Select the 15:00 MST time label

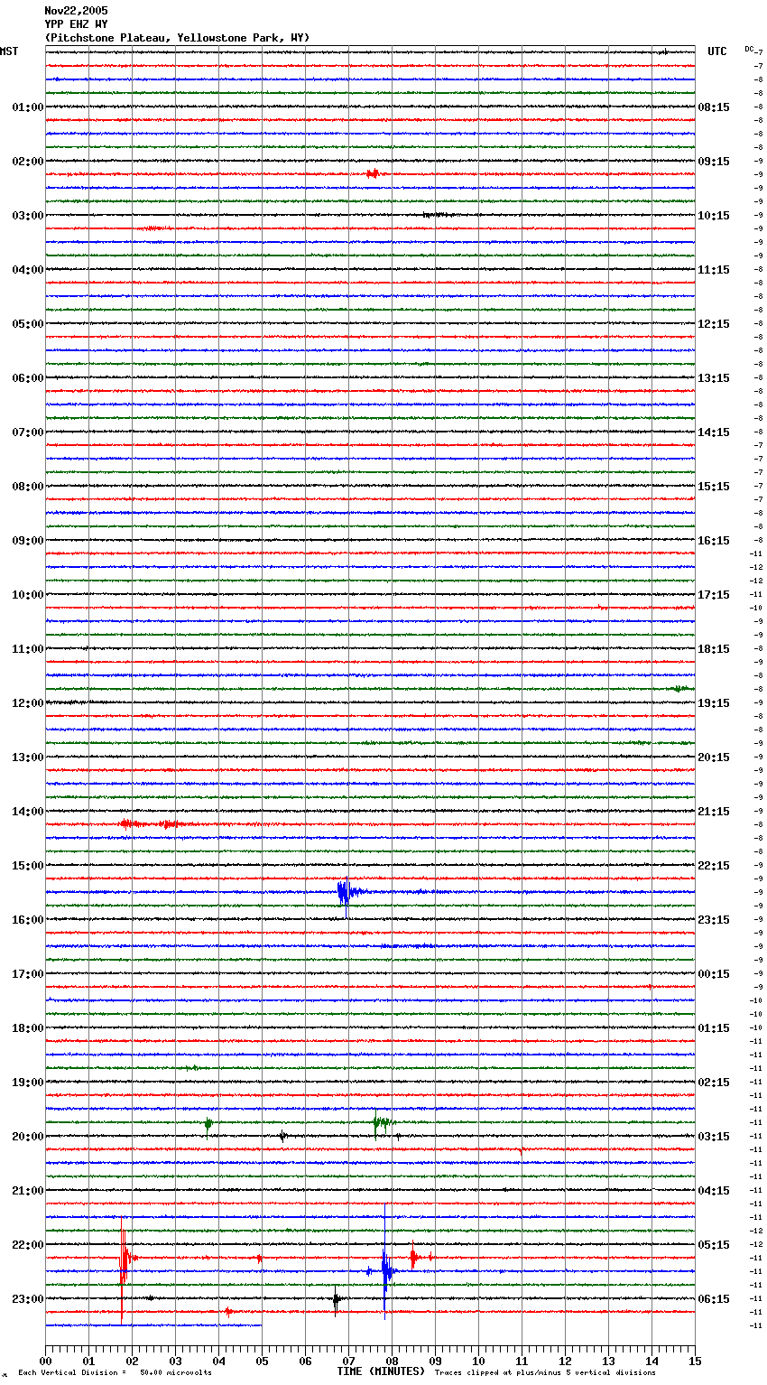point(28,866)
